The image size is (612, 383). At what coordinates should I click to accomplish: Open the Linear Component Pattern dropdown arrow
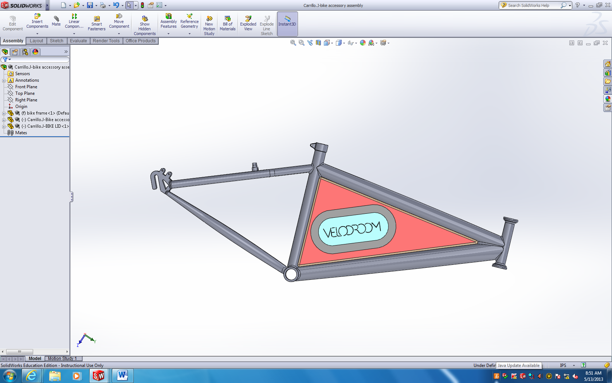[x=74, y=34]
